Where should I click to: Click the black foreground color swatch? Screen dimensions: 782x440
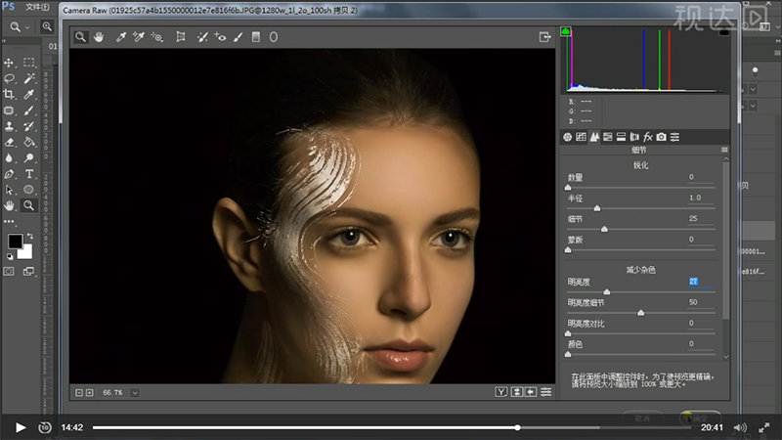tap(15, 241)
